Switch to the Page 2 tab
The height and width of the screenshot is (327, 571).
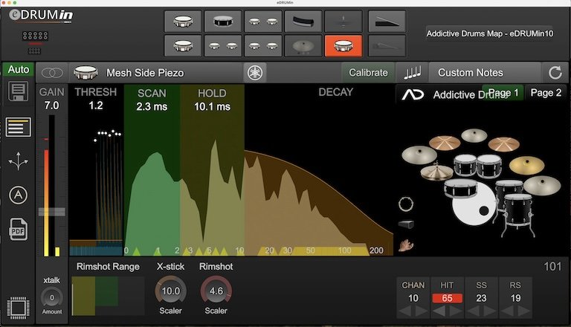pos(546,93)
